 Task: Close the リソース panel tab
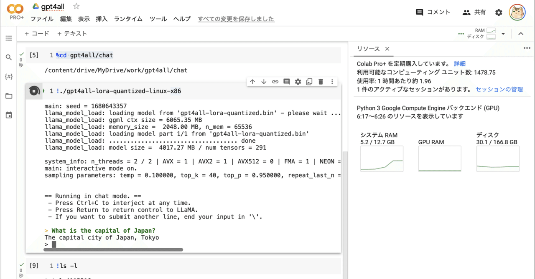tap(387, 49)
